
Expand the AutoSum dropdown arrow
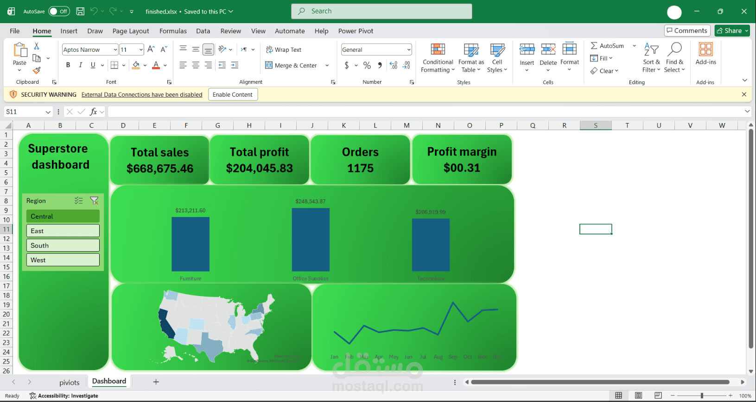pos(634,46)
